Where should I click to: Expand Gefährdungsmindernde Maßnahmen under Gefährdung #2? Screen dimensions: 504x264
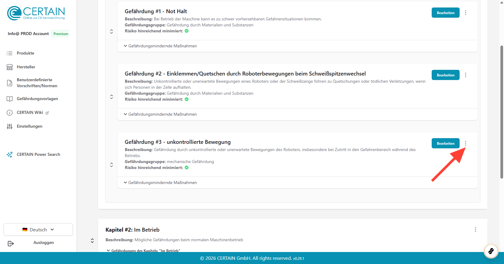click(x=160, y=114)
